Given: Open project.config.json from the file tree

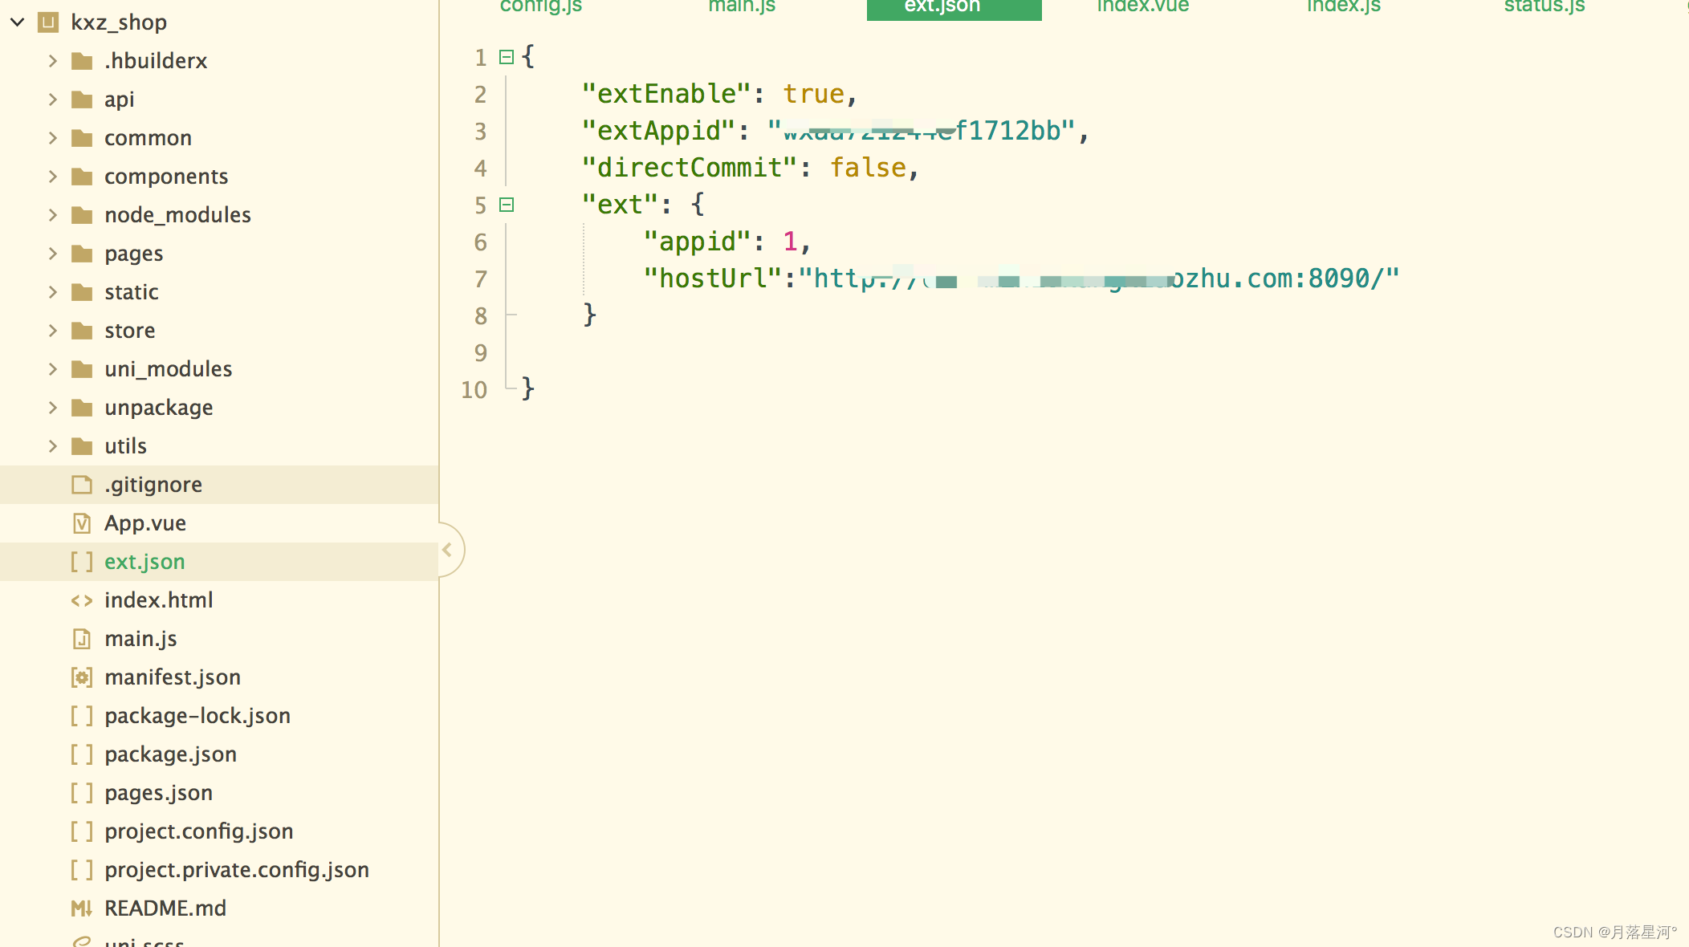Looking at the screenshot, I should click(199, 831).
